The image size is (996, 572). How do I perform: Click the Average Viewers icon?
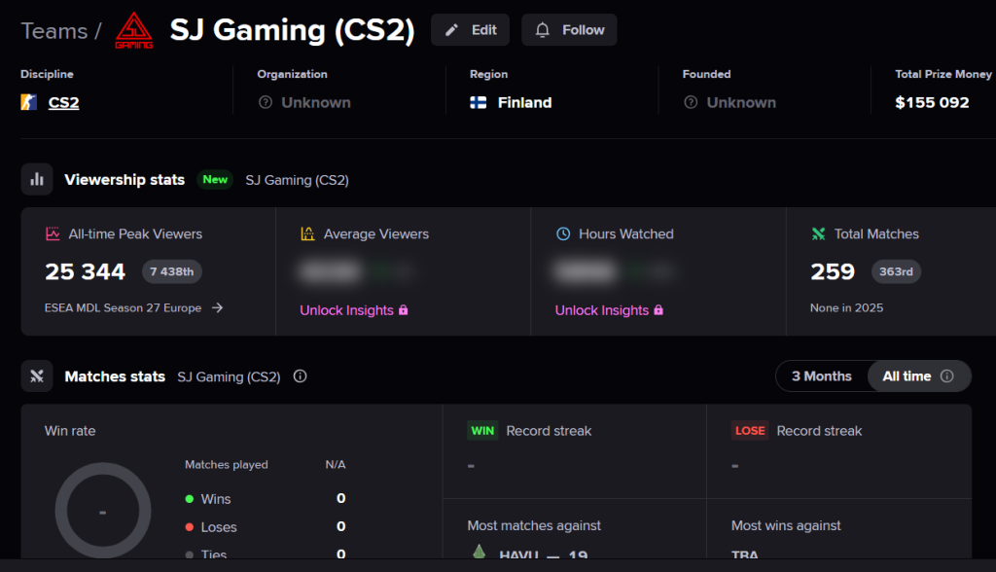(307, 233)
